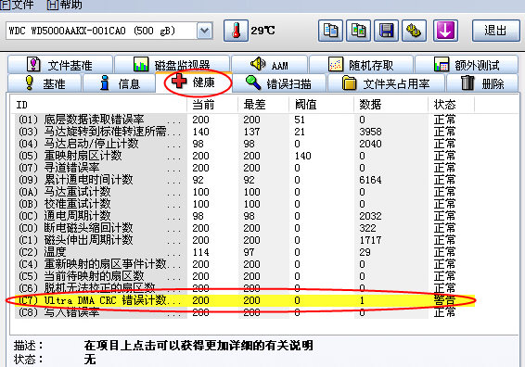Click the copy information toolbar icon

[x=330, y=31]
